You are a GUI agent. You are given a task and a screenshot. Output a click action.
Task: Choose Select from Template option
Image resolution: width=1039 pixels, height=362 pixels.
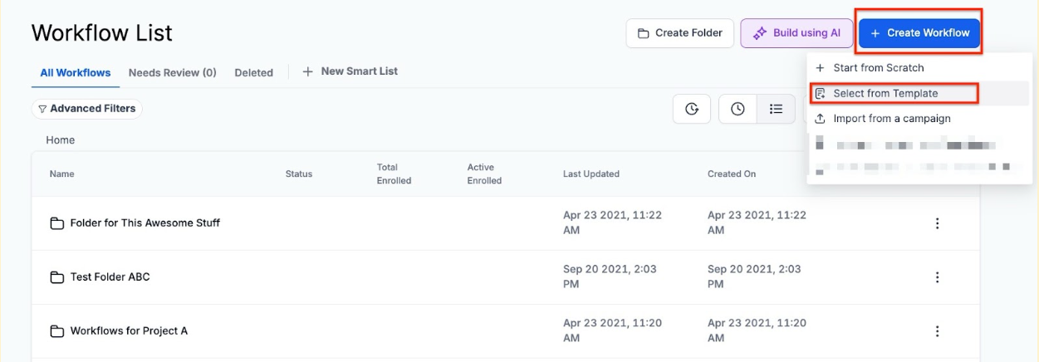pos(885,94)
